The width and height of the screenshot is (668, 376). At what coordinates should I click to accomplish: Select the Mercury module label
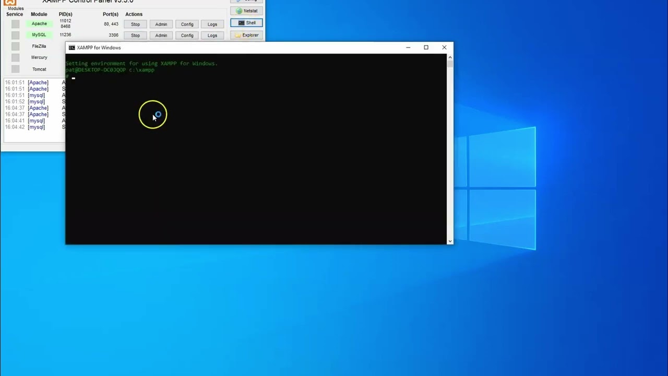39,57
